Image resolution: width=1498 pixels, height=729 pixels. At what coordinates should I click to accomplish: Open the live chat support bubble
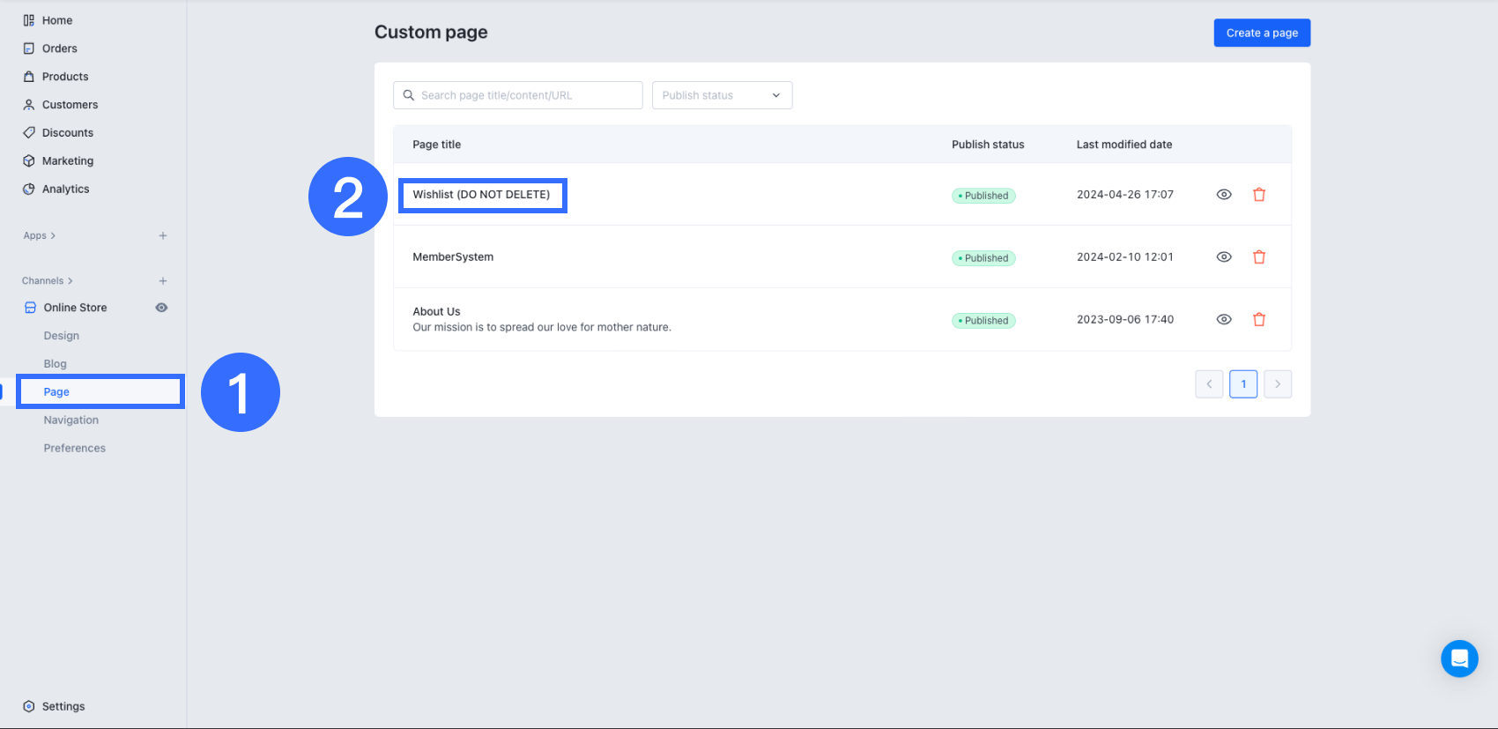(x=1459, y=658)
